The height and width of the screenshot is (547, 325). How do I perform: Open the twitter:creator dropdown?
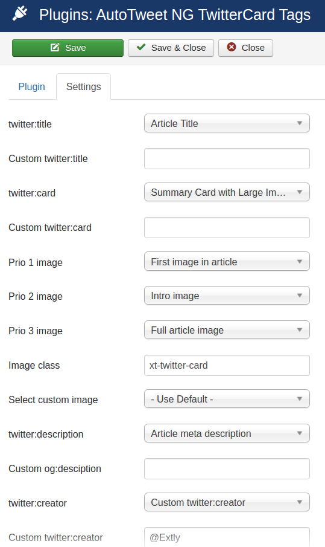coord(227,502)
